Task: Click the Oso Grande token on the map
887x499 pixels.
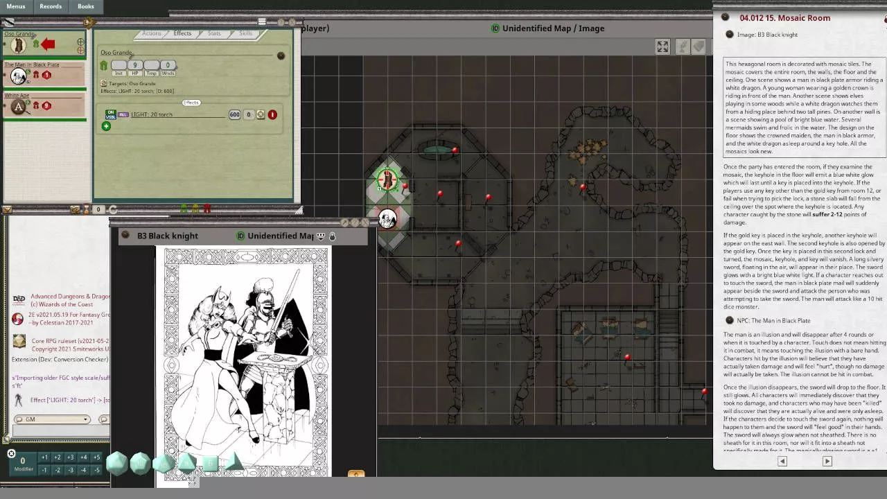Action: click(x=387, y=180)
